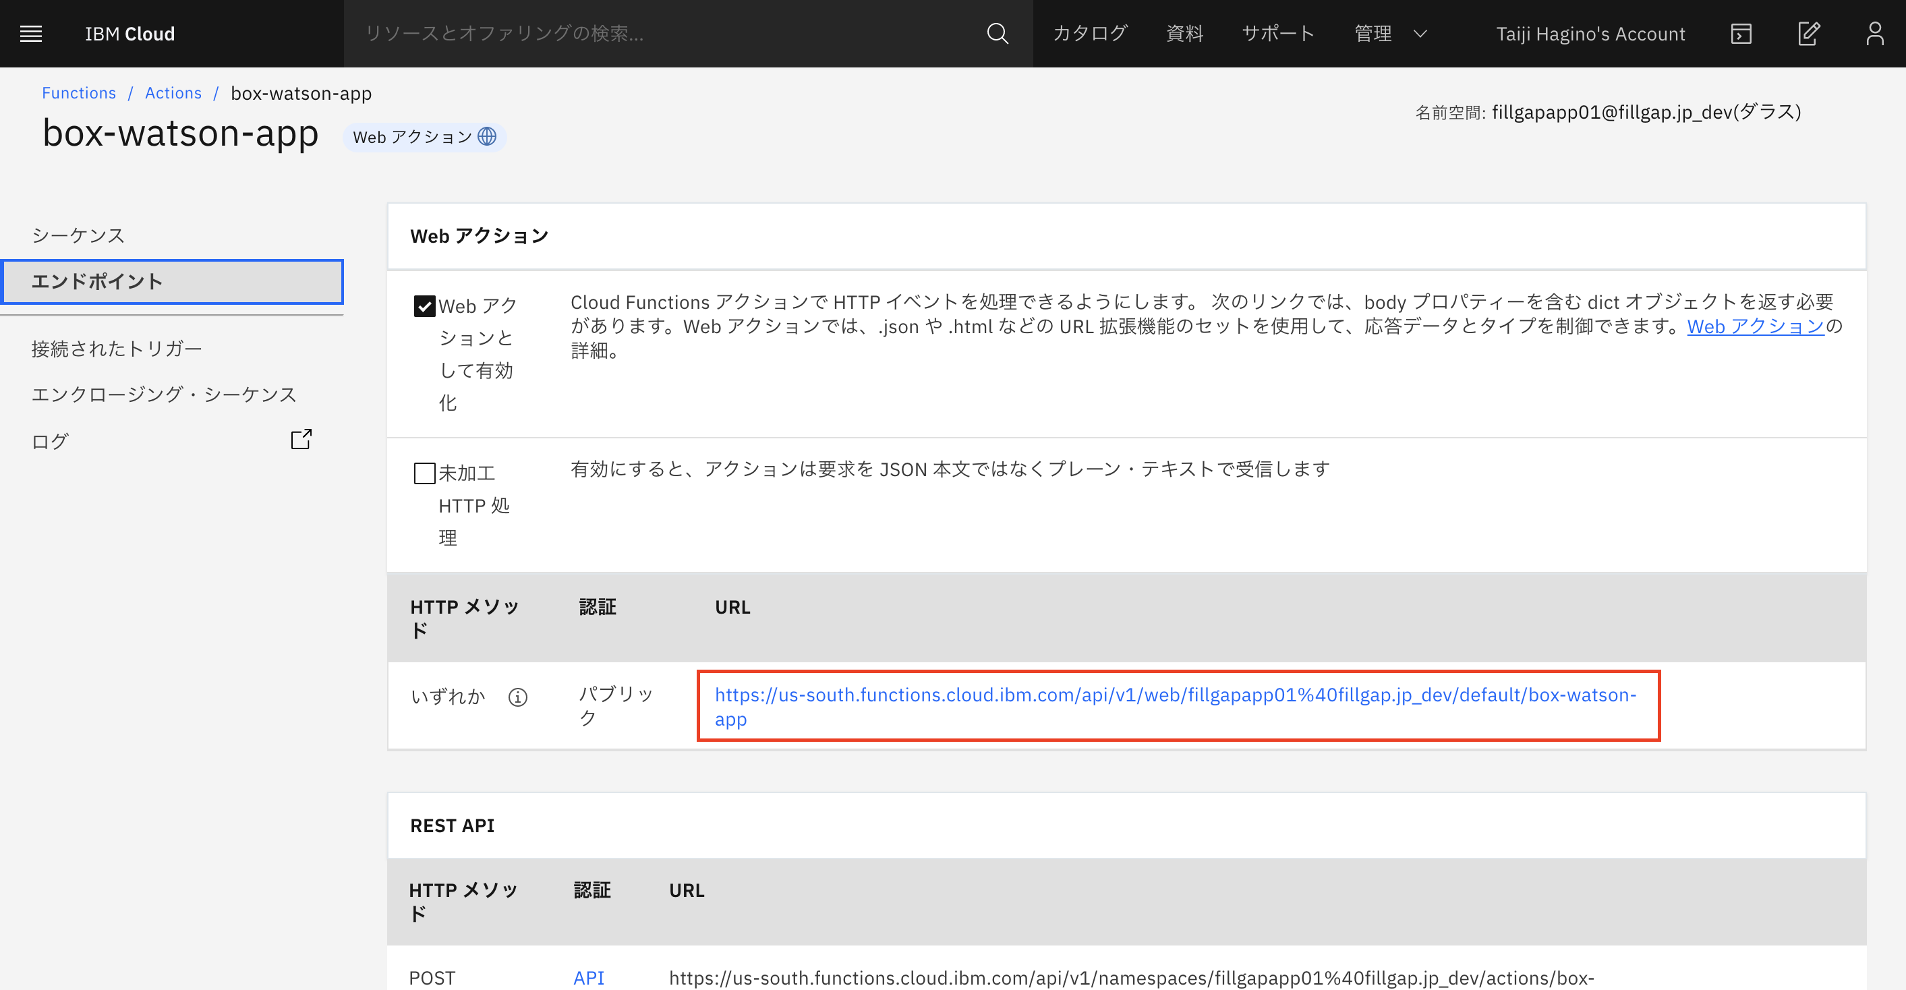The height and width of the screenshot is (990, 1906).
Task: Open エンクロージング・シーケンス sidebar item
Action: pos(163,395)
